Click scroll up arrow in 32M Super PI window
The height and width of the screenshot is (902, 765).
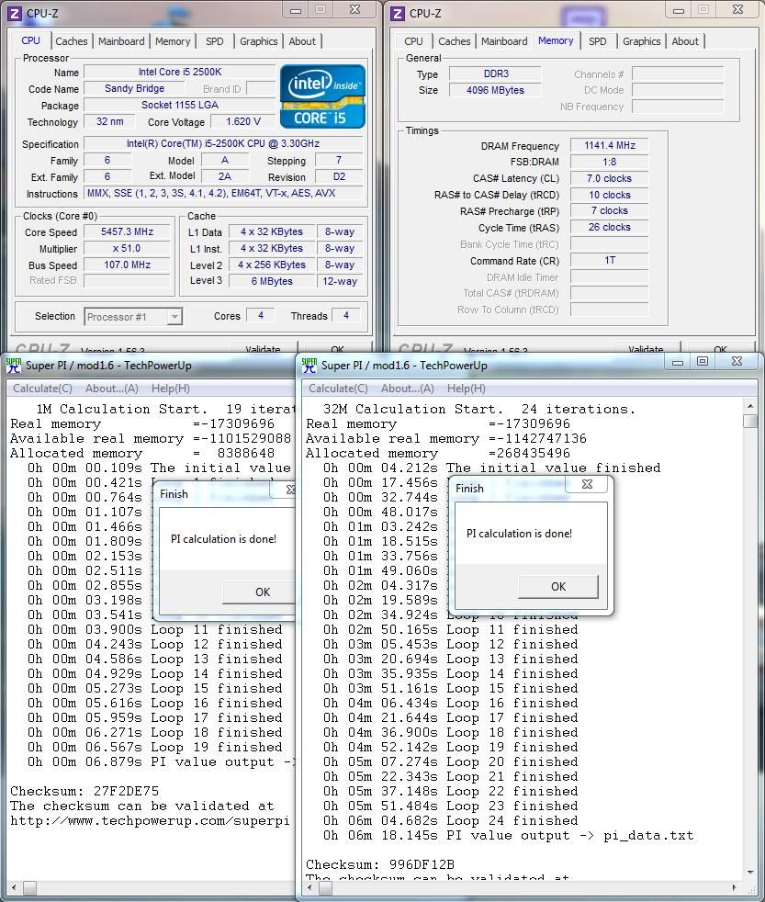click(x=749, y=406)
